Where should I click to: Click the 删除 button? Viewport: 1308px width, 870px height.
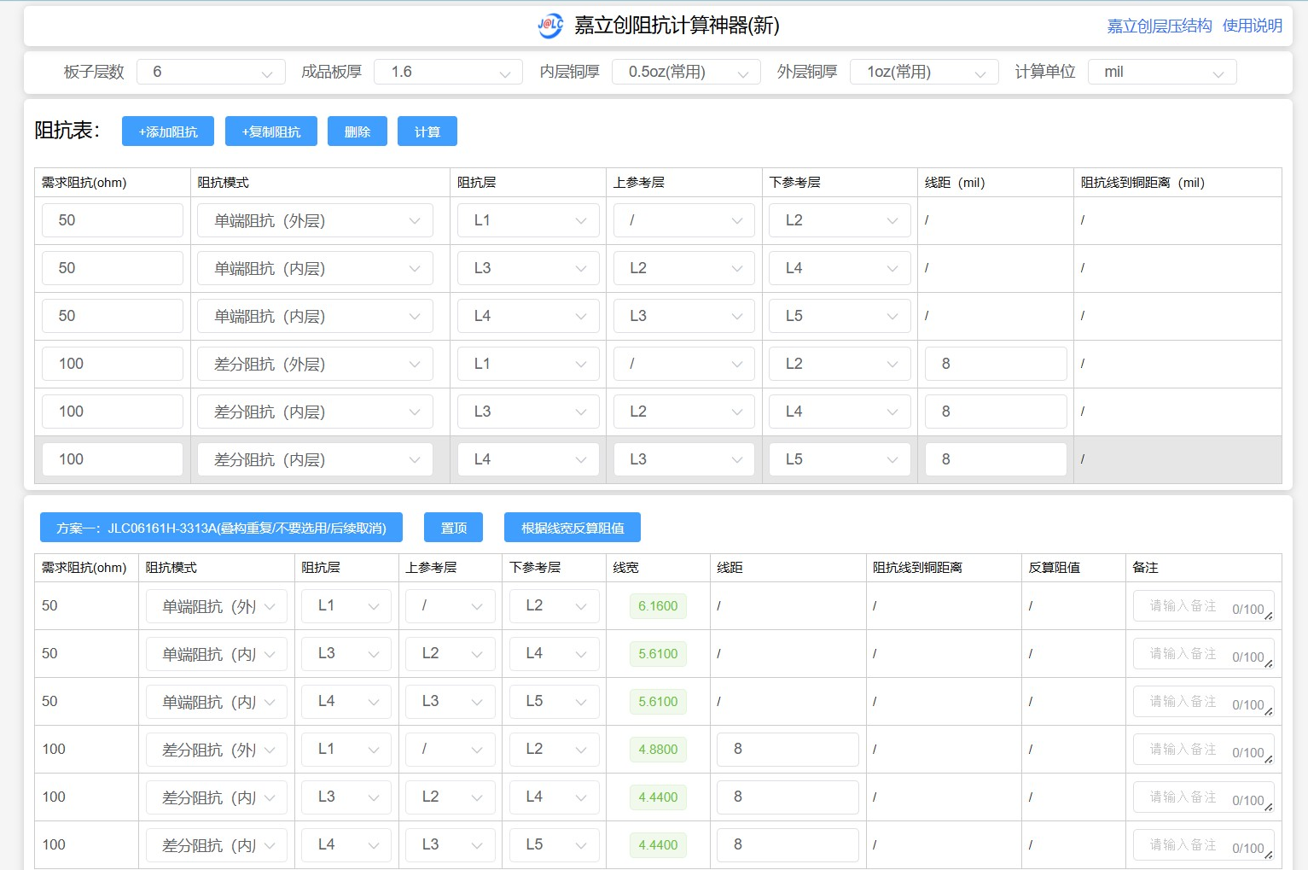[x=358, y=131]
